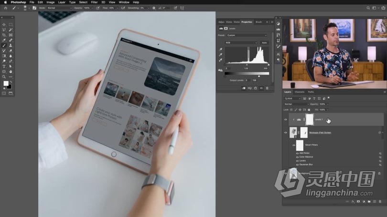
Task: Select the Eyedropper tool in toolbox
Action: (x=4, y=40)
